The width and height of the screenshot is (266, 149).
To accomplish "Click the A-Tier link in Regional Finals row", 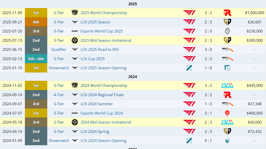I will point(59,95).
